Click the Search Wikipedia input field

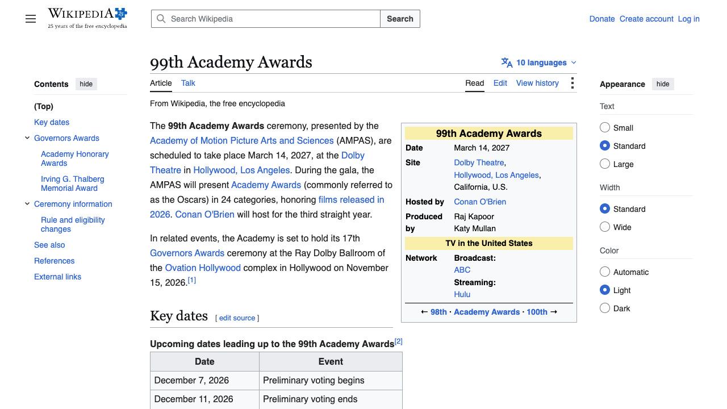point(265,19)
